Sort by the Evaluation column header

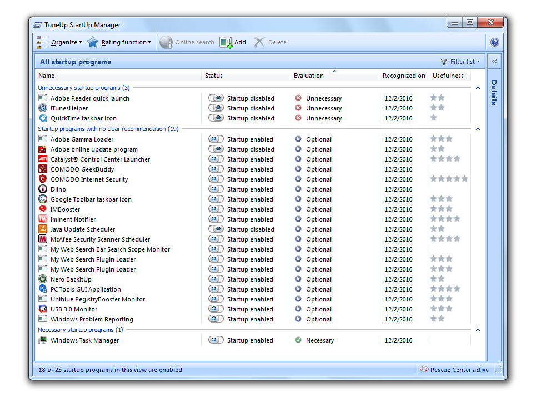click(335, 76)
